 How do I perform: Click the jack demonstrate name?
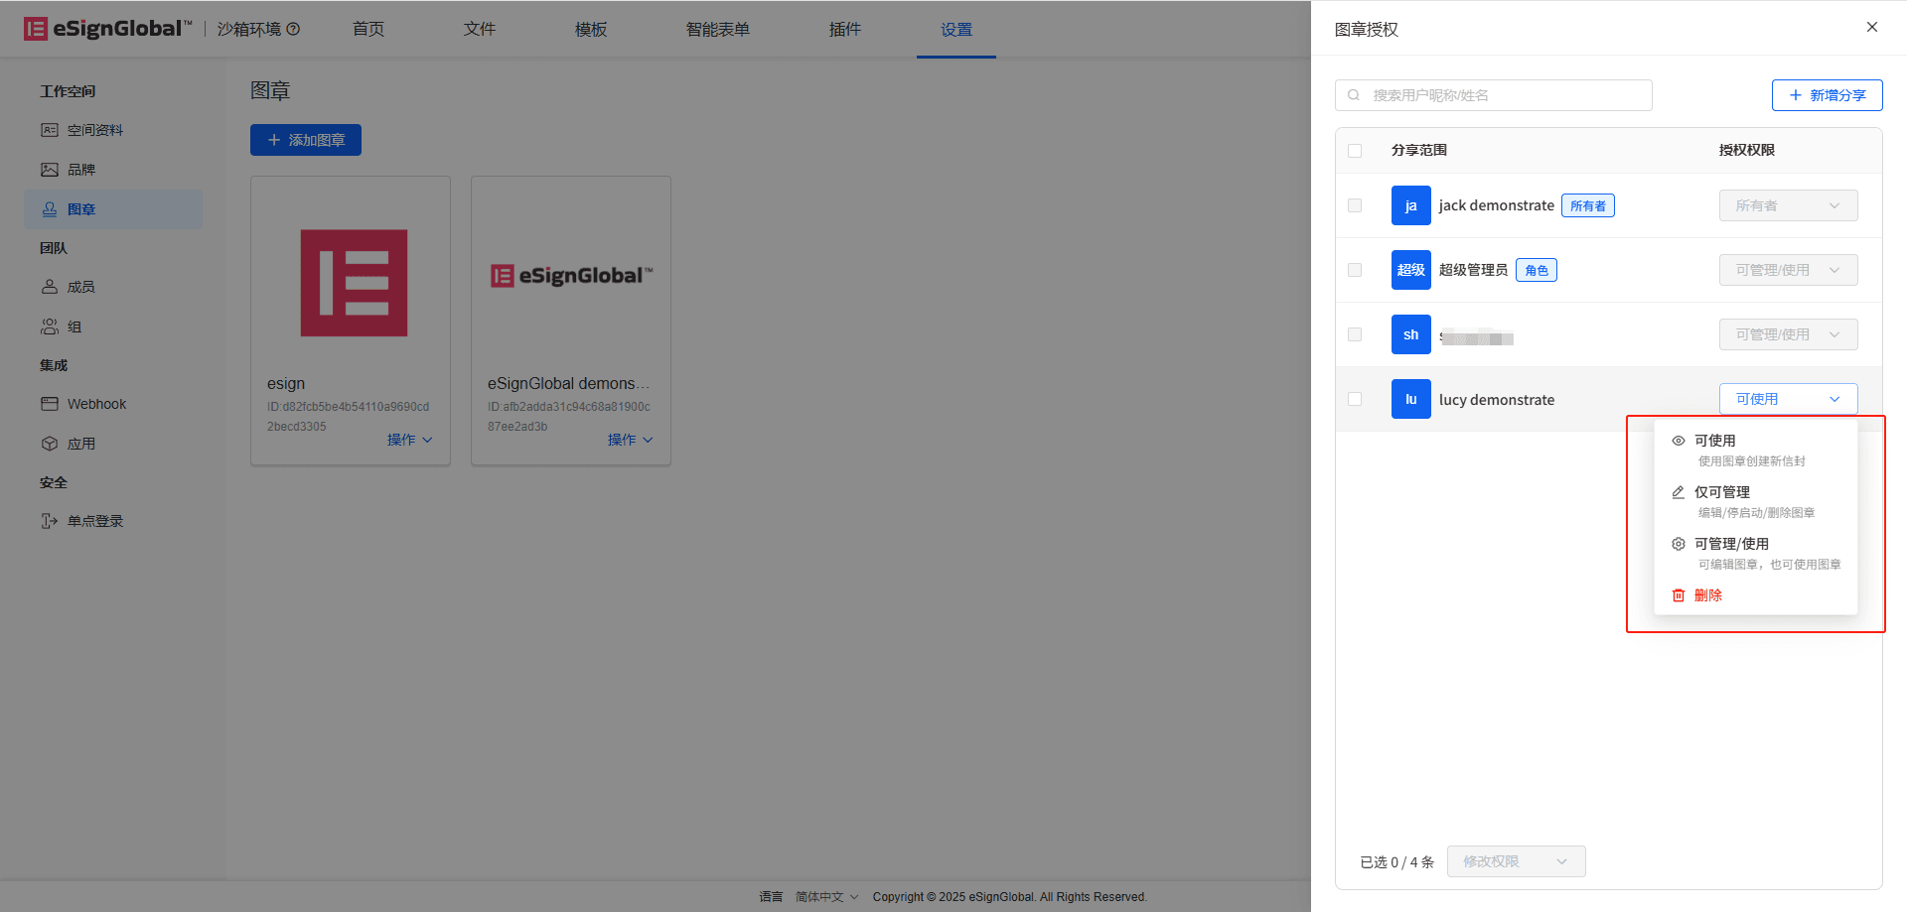click(x=1497, y=205)
